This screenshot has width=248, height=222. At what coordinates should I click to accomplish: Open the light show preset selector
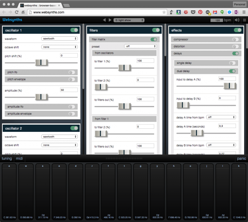[129, 20]
